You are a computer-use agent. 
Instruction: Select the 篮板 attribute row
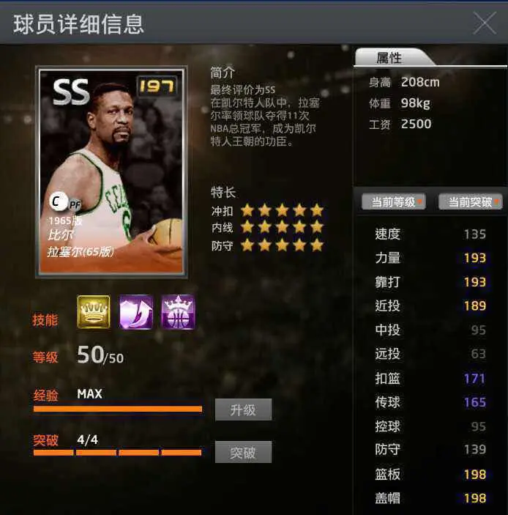click(x=430, y=474)
